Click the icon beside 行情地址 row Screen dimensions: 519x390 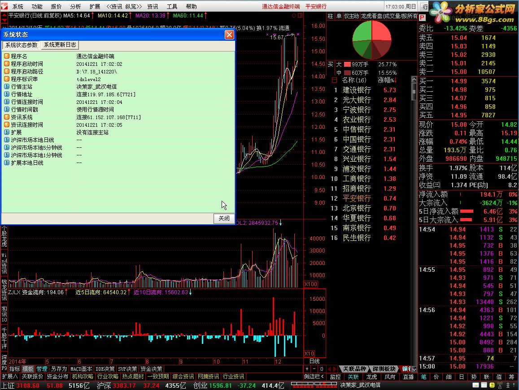[x=7, y=94]
